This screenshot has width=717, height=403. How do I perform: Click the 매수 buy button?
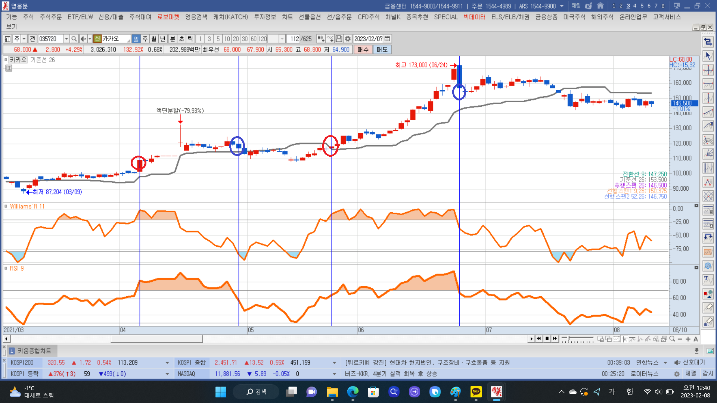click(363, 50)
